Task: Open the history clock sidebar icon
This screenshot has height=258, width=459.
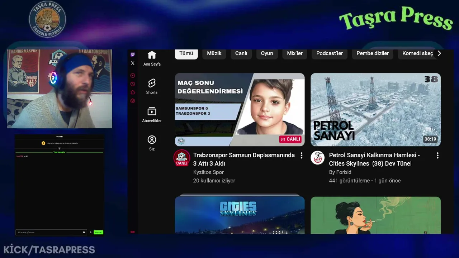Action: 133,84
